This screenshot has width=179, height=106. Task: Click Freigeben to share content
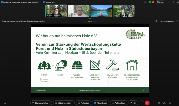pyautogui.click(x=84, y=103)
